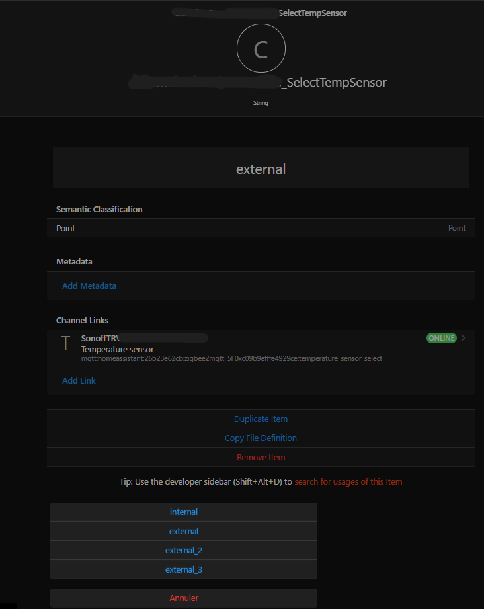Viewport: 484px width, 609px height.
Task: Click Copy File Definition
Action: point(261,438)
